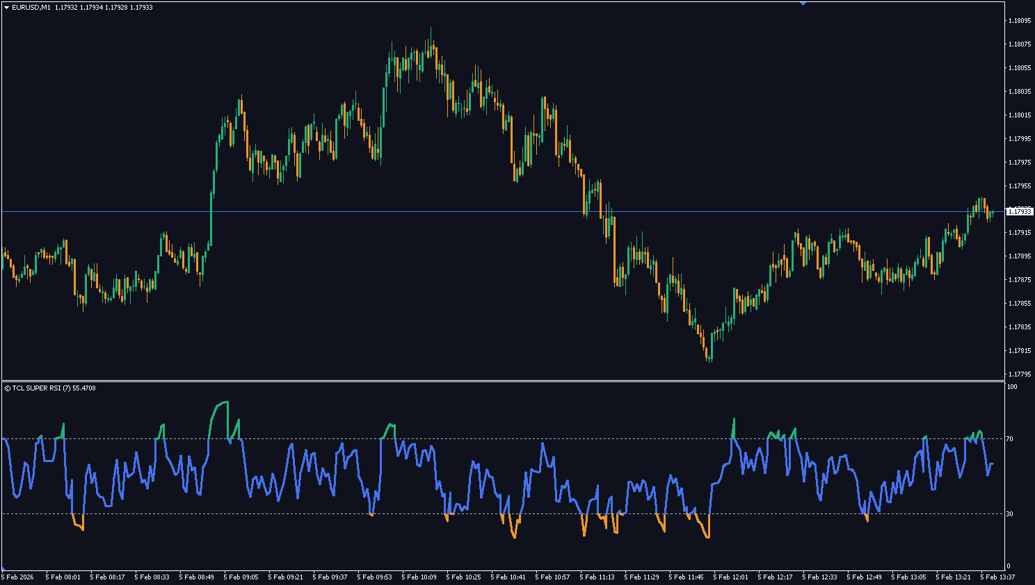Click the separator between chart and RSI panel

(501, 381)
